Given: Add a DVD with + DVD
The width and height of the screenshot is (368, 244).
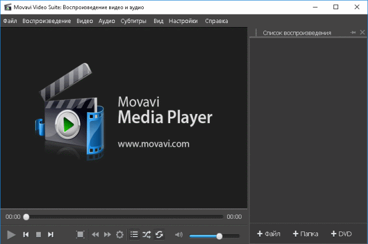Looking at the screenshot, I should tap(341, 234).
